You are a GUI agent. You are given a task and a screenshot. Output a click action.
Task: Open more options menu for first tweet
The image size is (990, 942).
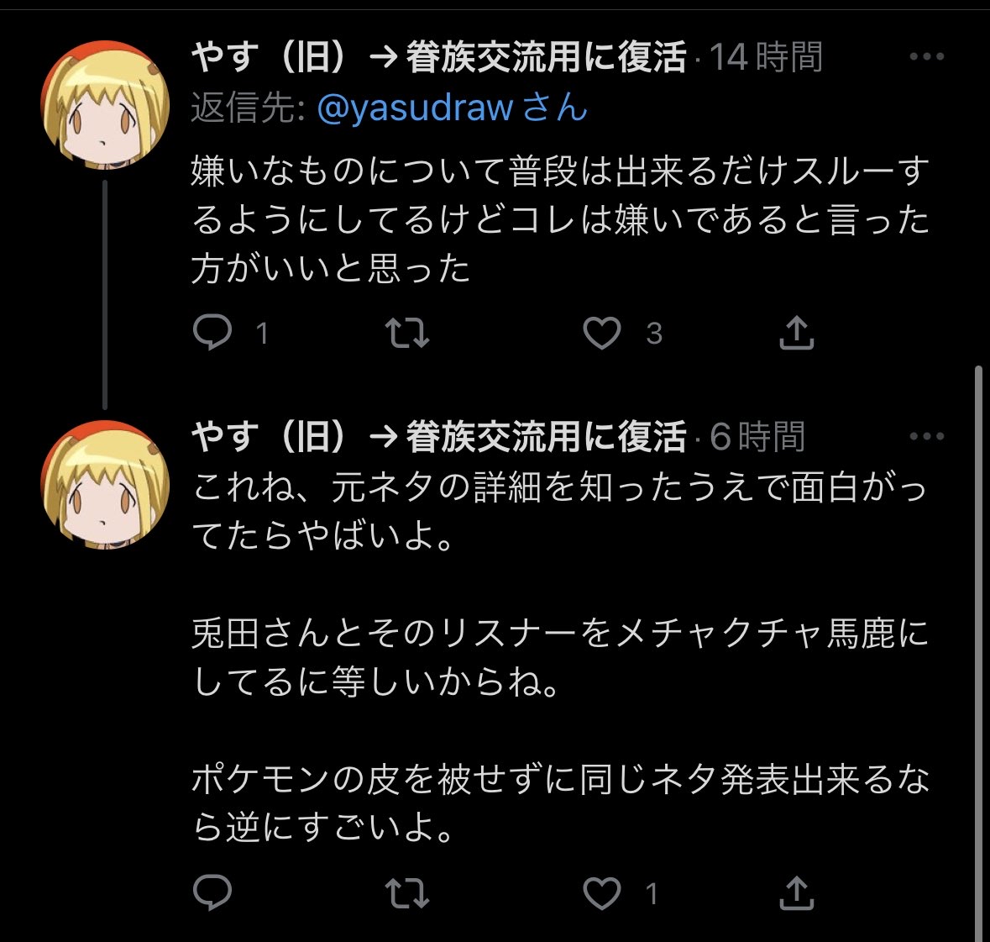926,56
